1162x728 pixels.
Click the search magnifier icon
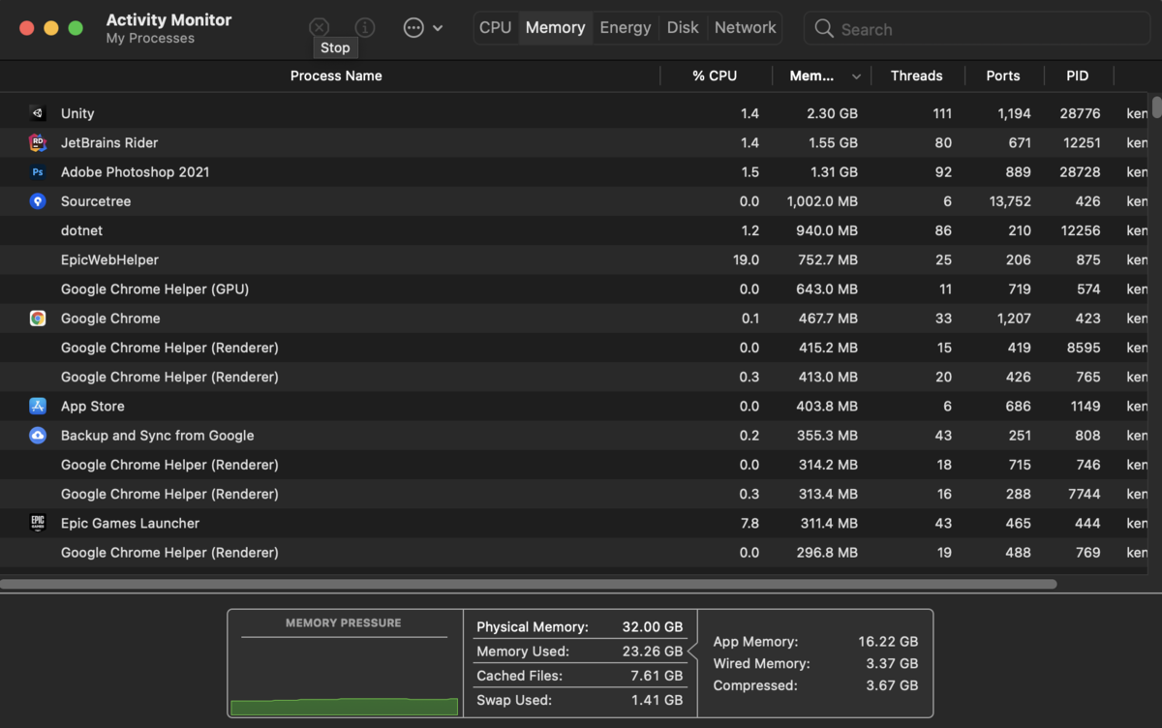(x=824, y=28)
